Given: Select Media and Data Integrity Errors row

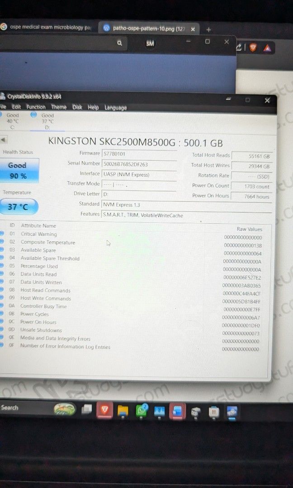Looking at the screenshot, I should (x=133, y=339).
